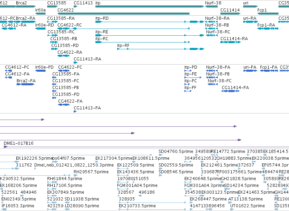Click the CG11414 gene label
Image resolution: width=289 pixels, height=211 pixels.
(230, 10)
